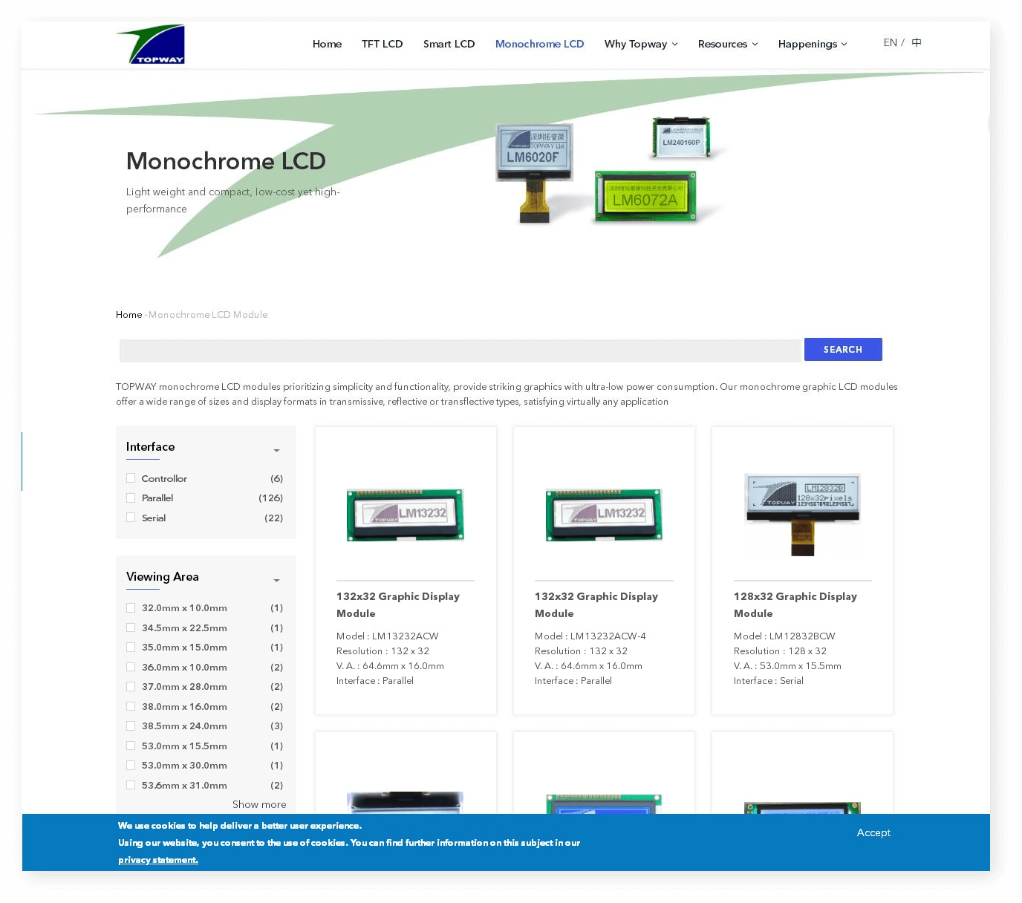Check the 38.0mm x 16.0mm filter
This screenshot has height=903, width=1022.
[x=131, y=706]
